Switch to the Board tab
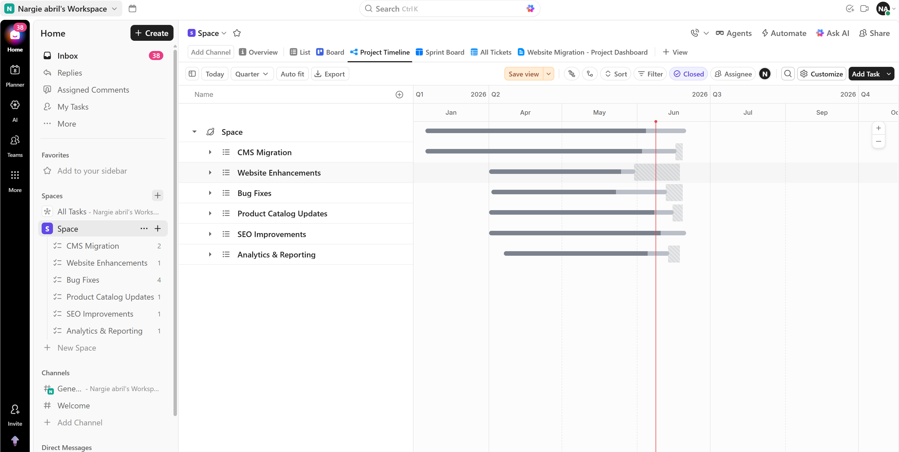This screenshot has height=452, width=899. pos(330,52)
